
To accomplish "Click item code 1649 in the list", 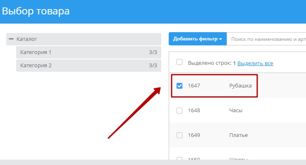I will click(x=194, y=135).
